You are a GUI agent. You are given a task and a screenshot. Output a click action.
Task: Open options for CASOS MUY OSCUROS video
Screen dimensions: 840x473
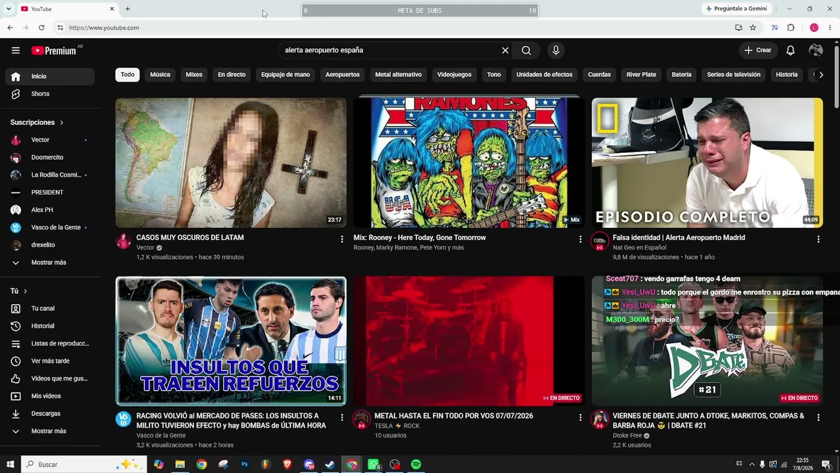point(342,239)
